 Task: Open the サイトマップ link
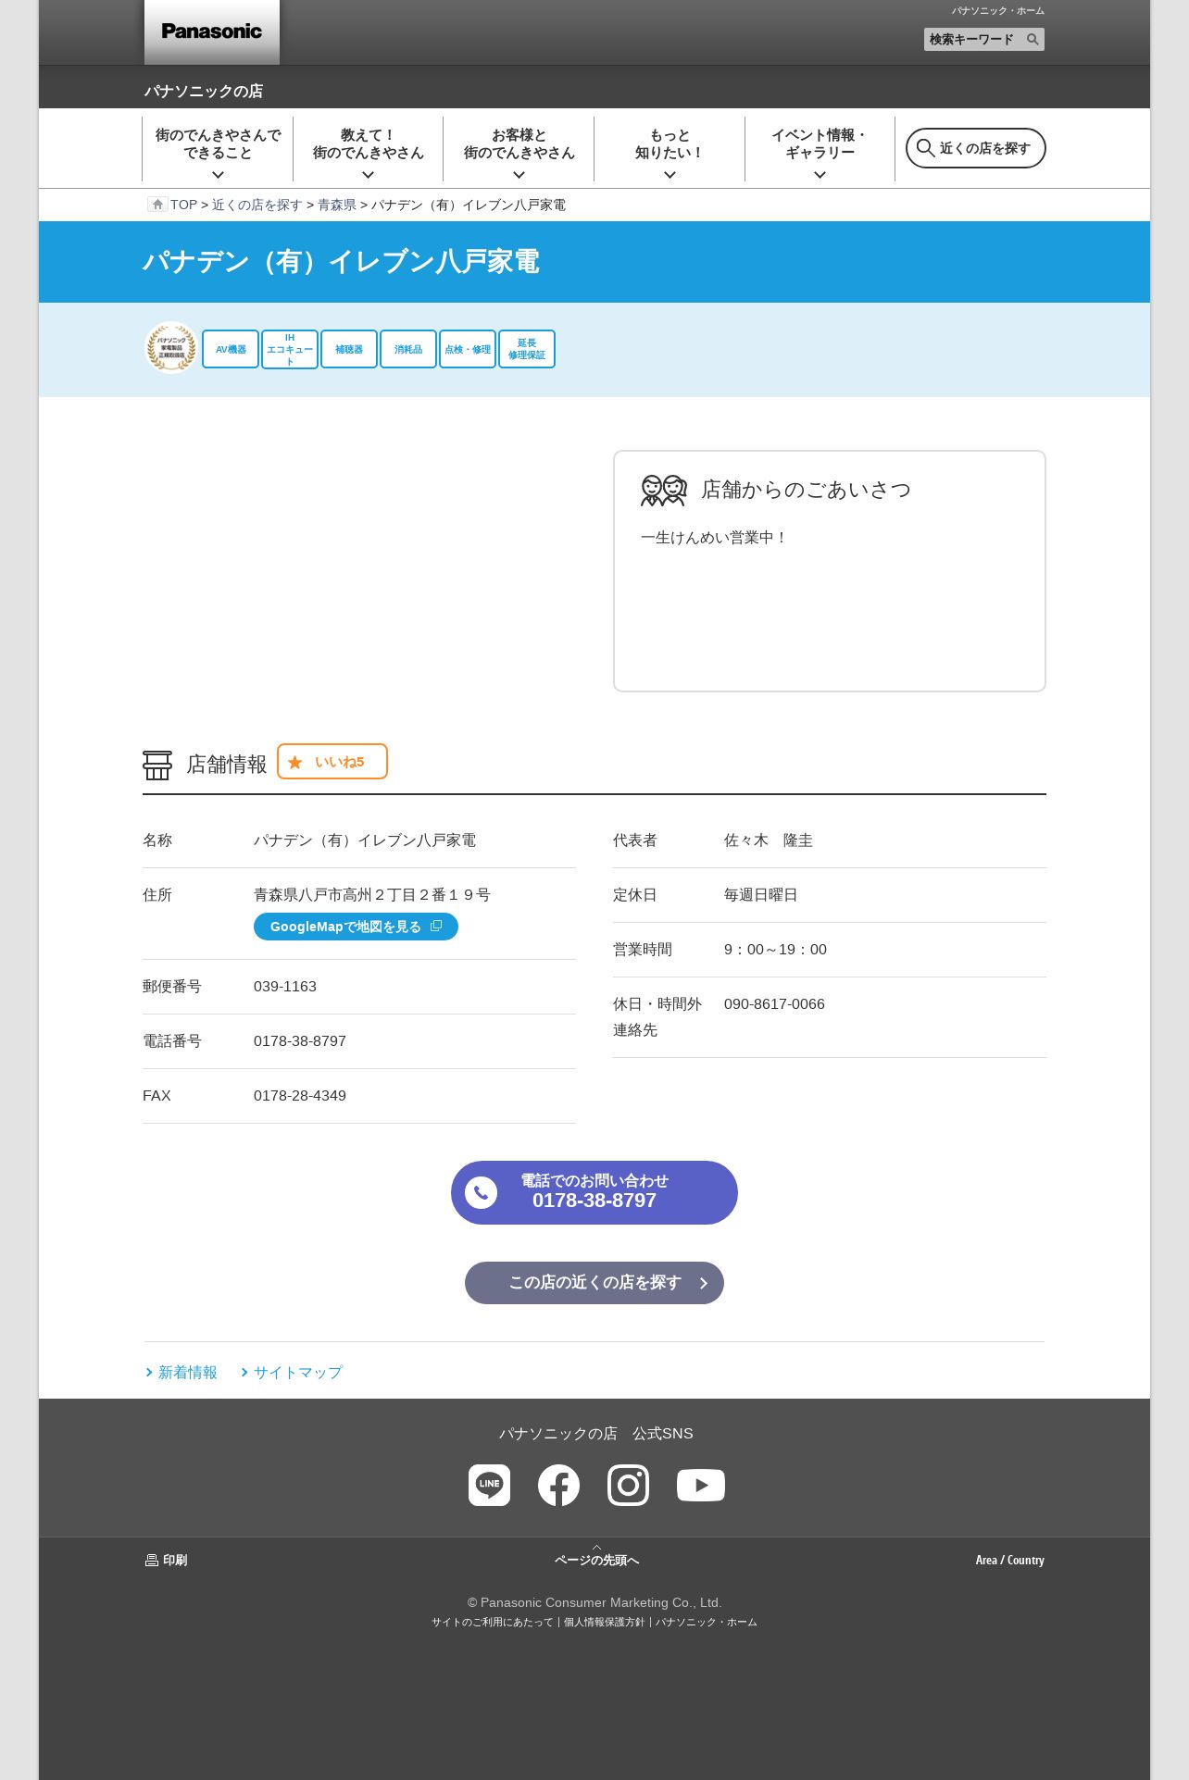tap(298, 1372)
